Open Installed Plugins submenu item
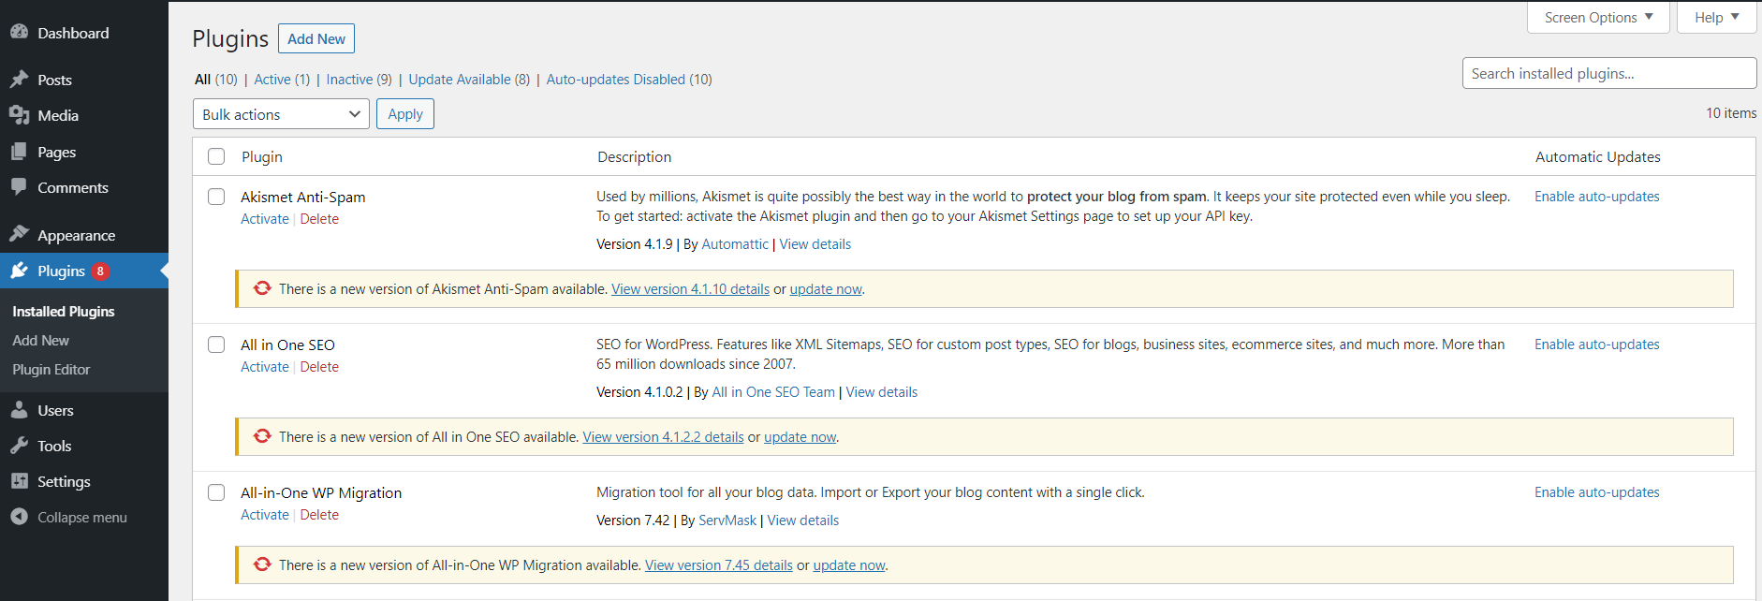 click(64, 311)
